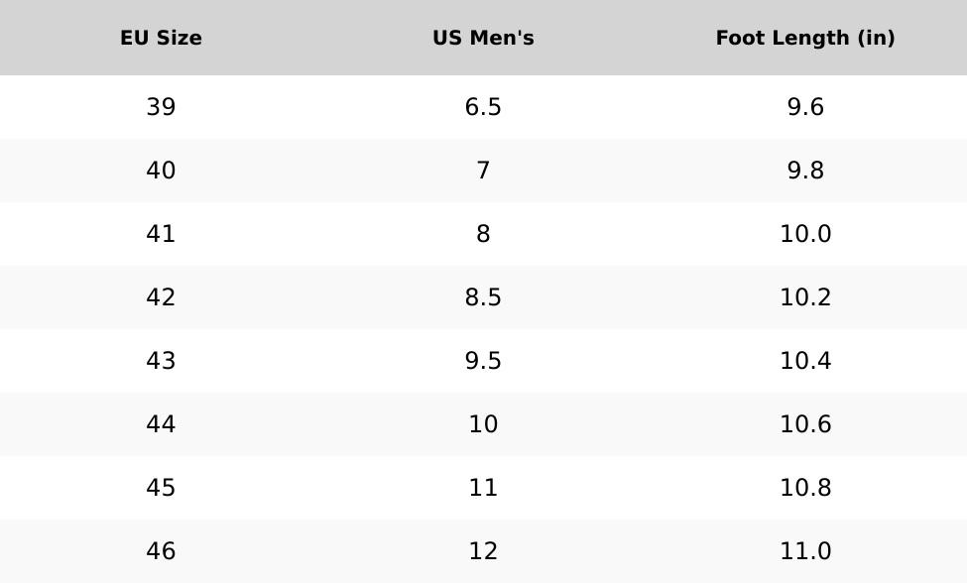Screen dimensions: 967x583
Task: Select the 9.8 foot length cell
Action: pyautogui.click(x=805, y=171)
